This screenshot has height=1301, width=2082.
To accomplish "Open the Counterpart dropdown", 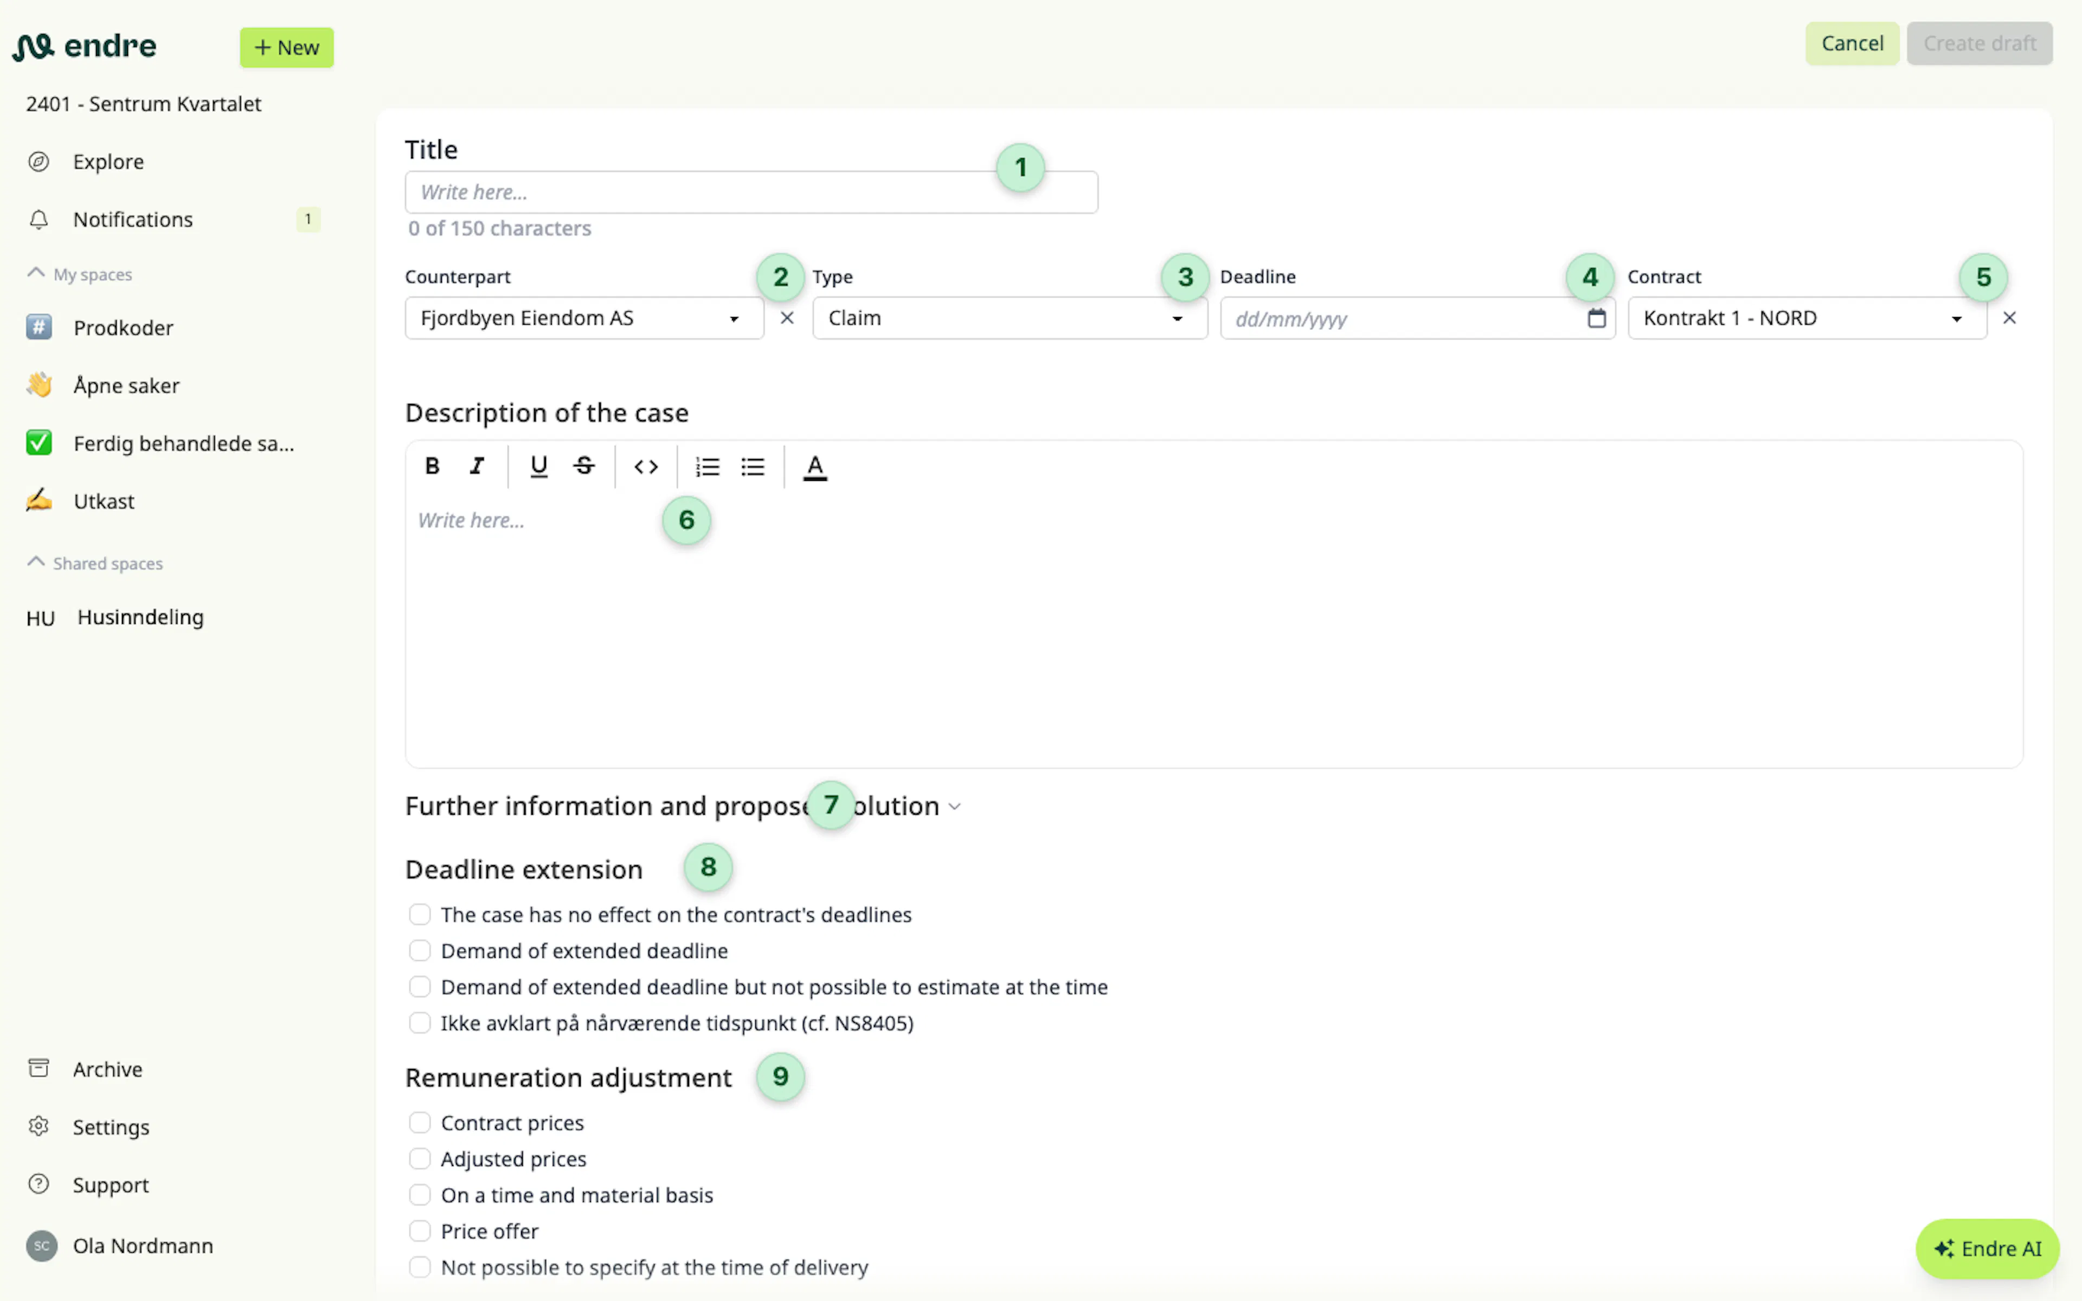I will point(584,318).
